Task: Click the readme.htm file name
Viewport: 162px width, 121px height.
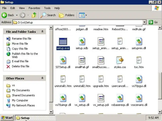Action: coord(101,29)
